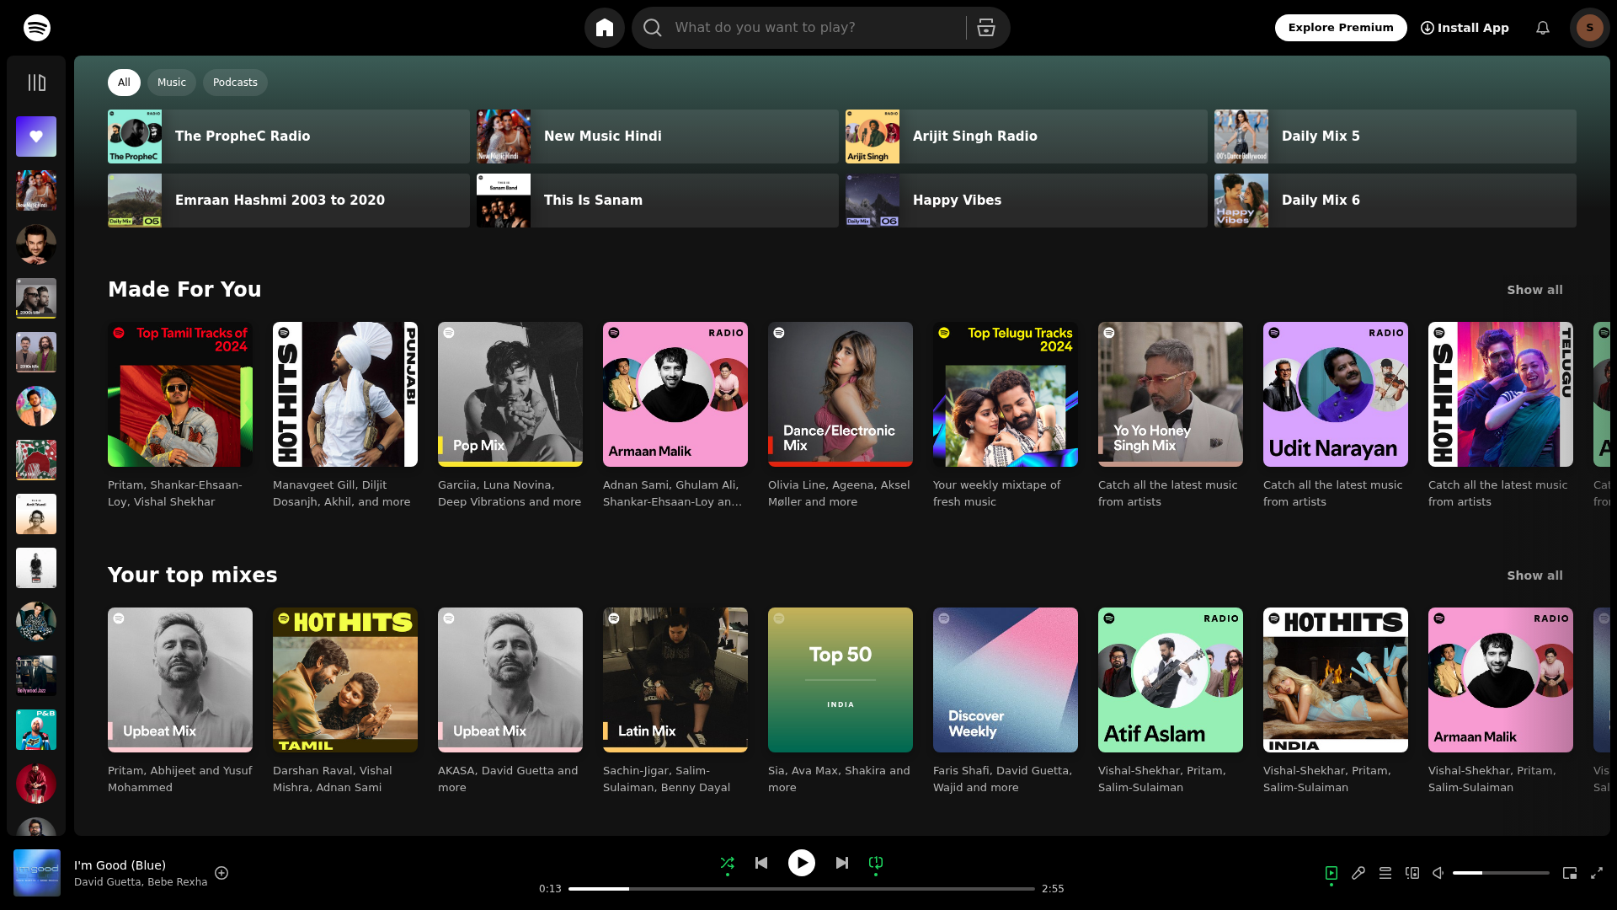The image size is (1617, 910).
Task: Open Emraan Hashmi 2003 to 2020 tile
Action: coord(289,201)
